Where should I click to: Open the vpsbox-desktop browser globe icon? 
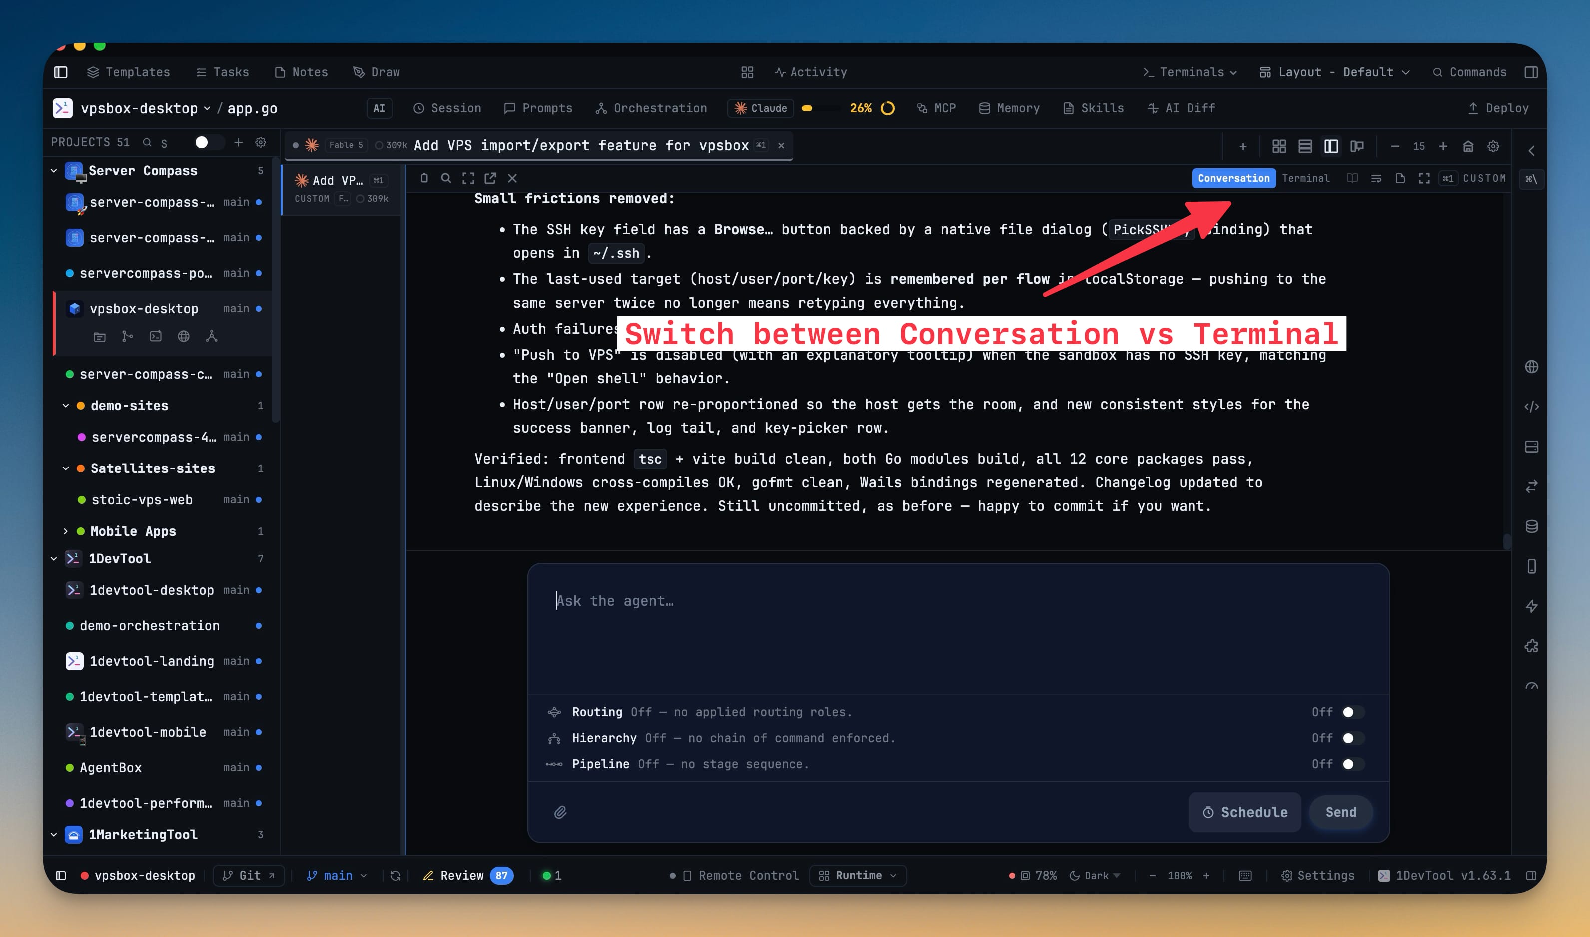184,337
